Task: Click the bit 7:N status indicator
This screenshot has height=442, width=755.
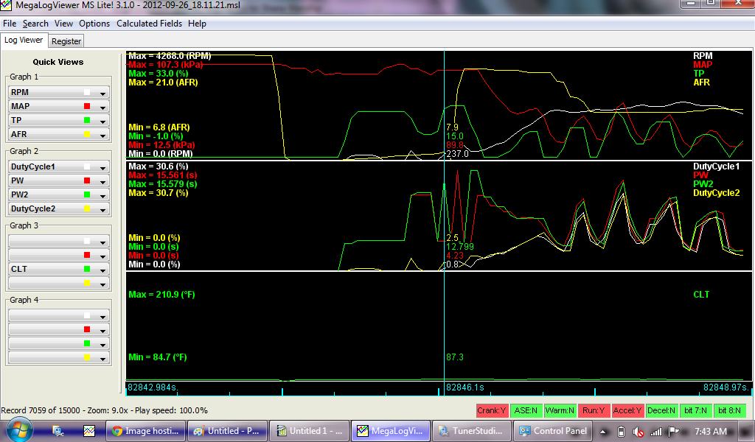Action: tap(695, 411)
